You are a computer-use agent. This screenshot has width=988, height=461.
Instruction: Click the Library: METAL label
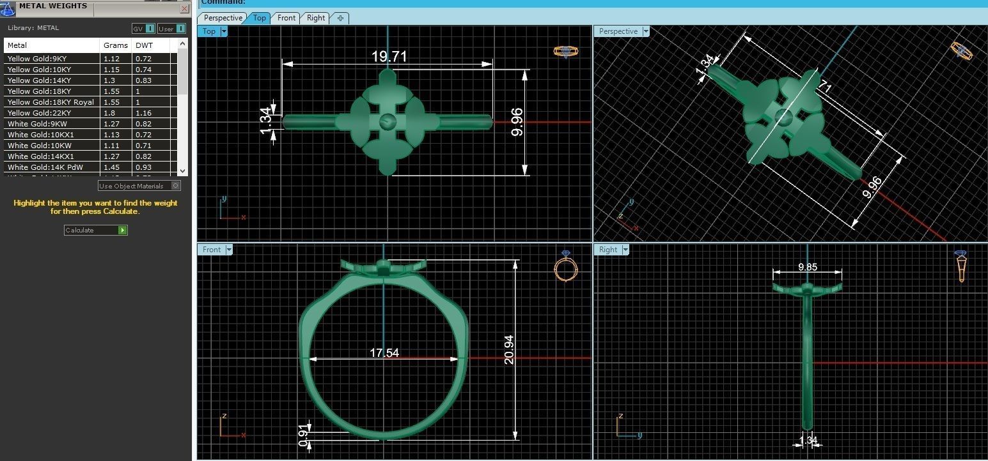coord(33,28)
